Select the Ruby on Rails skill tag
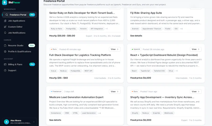Image resolution: width=212 pixels, height=126 pixels. (56, 29)
